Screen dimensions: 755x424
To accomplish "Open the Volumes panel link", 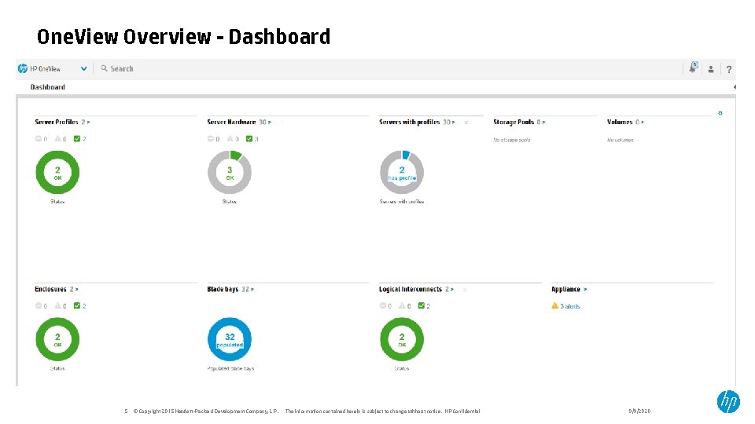I will (625, 122).
